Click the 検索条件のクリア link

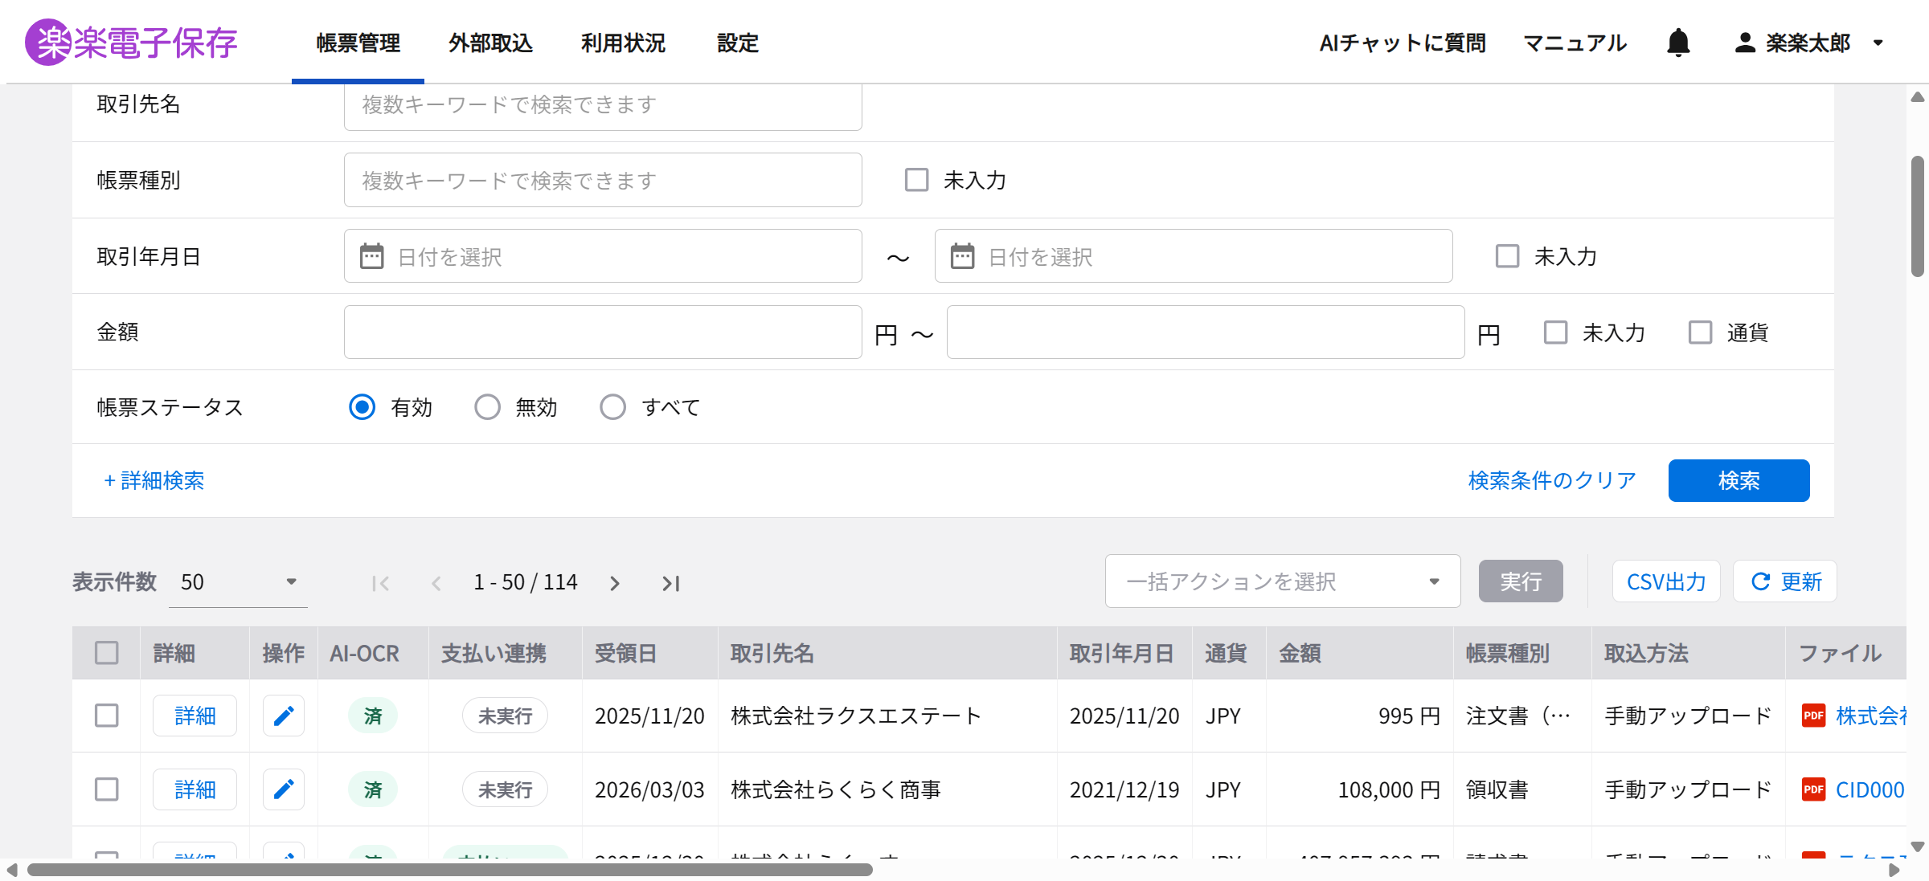click(1552, 480)
